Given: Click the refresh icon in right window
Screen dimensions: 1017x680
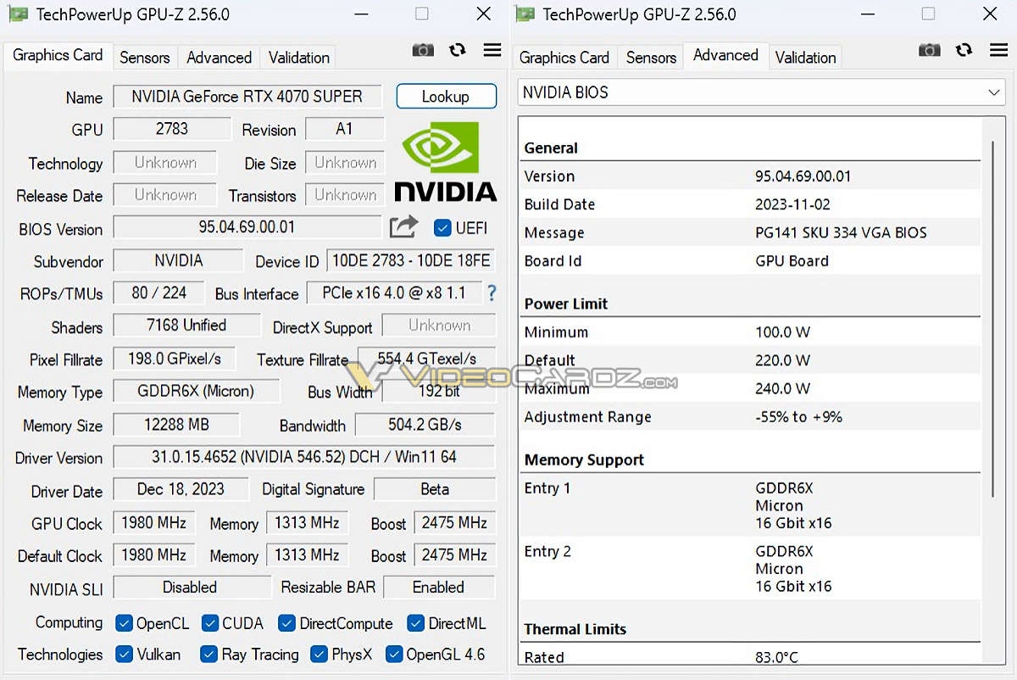Looking at the screenshot, I should pos(964,50).
